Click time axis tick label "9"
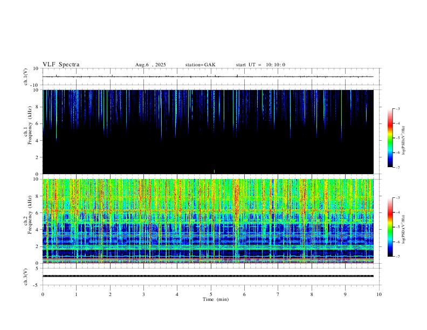The height and width of the screenshot is (330, 427). [x=345, y=294]
